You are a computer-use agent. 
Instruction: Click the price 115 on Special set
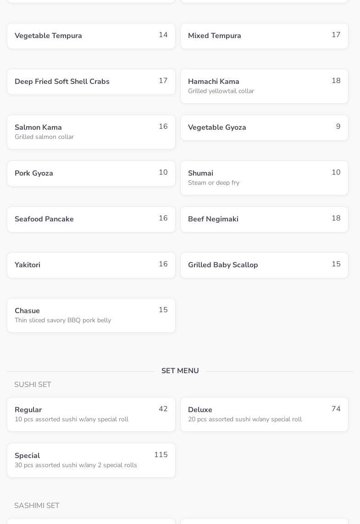tap(161, 455)
